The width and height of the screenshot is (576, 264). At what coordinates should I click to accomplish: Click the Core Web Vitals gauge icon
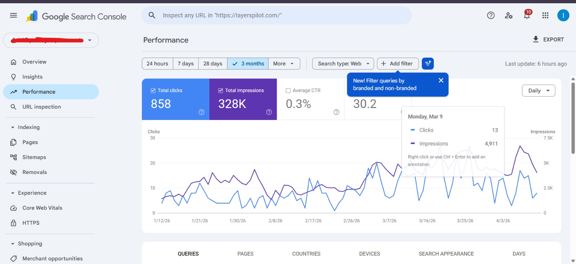(x=14, y=208)
